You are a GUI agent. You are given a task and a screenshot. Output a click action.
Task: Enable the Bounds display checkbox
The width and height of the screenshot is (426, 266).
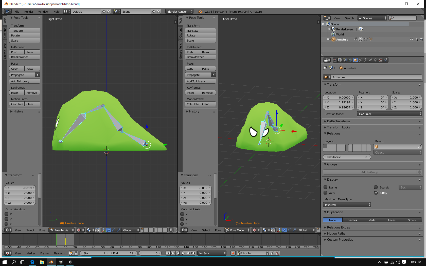[x=376, y=187]
